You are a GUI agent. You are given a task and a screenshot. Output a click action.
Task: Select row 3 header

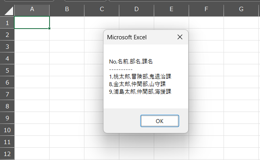click(x=7, y=46)
